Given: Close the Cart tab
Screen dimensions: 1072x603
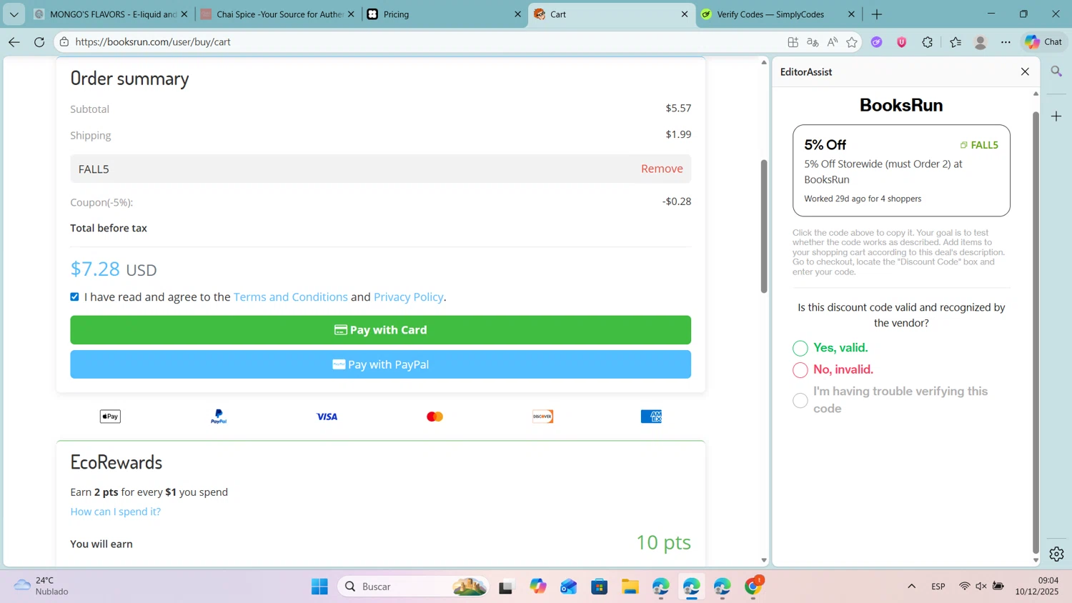Looking at the screenshot, I should point(685,14).
